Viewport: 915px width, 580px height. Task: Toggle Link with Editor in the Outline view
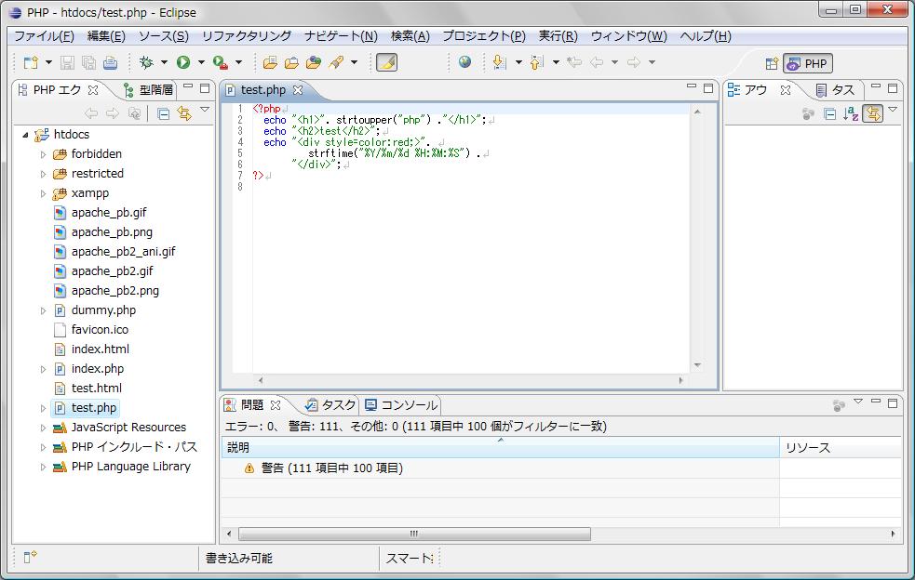tap(873, 112)
